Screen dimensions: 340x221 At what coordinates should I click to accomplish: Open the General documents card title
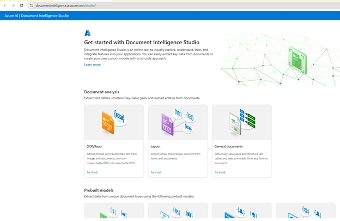pos(228,146)
